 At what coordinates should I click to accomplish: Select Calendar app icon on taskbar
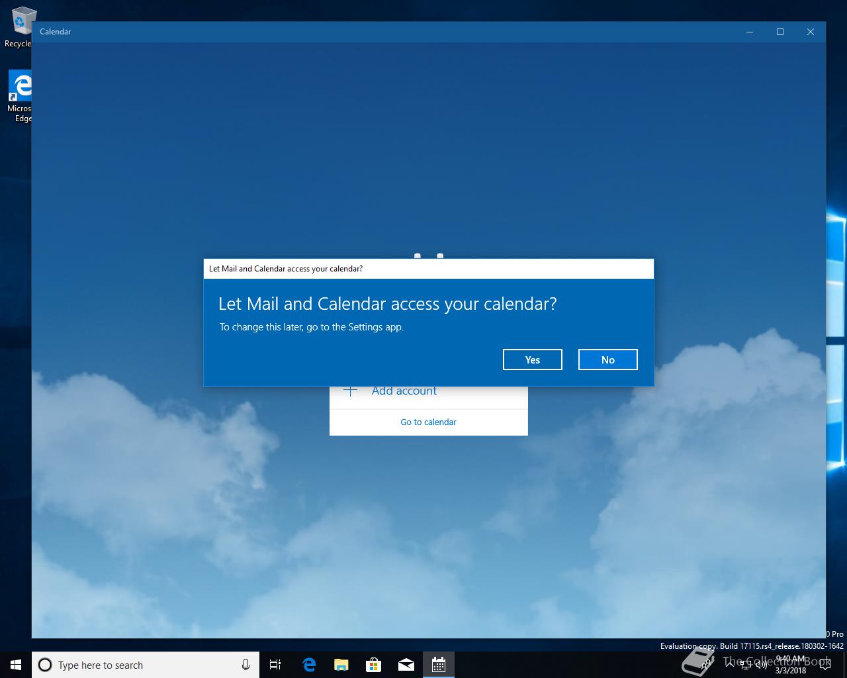point(438,665)
